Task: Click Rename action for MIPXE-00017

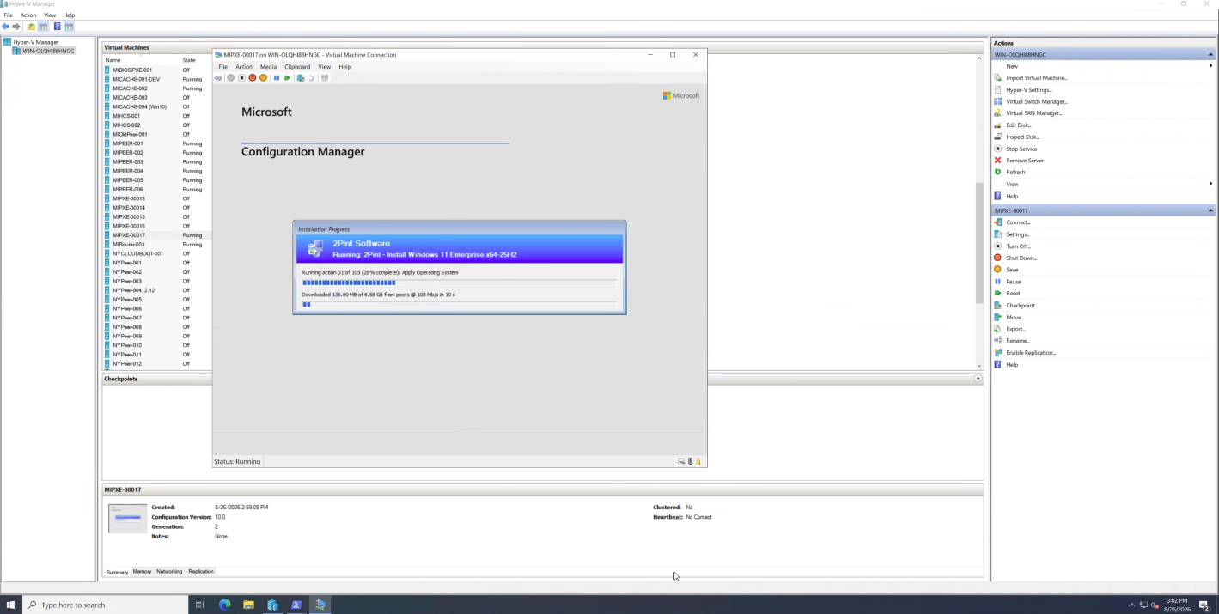Action: click(x=1017, y=341)
